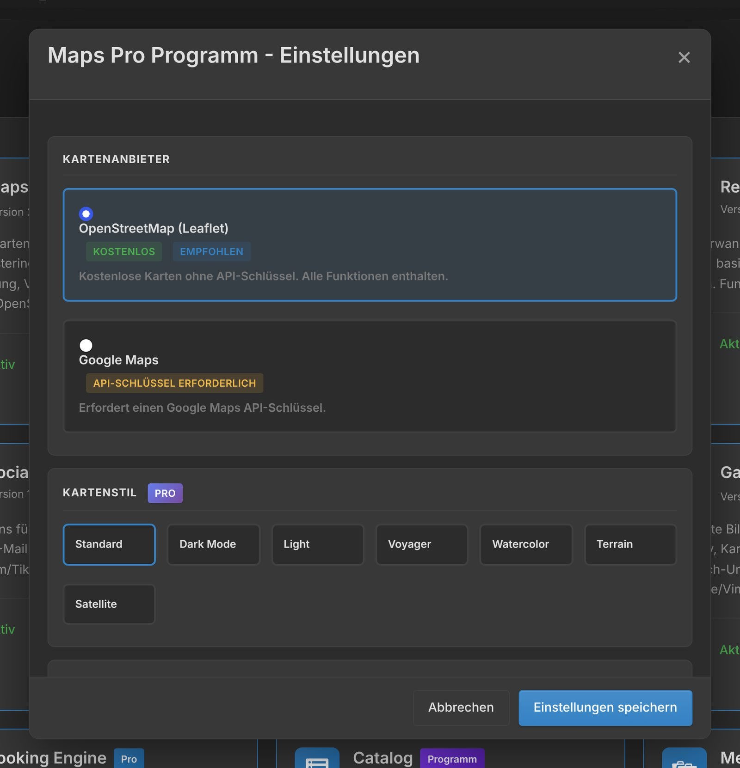Select the Light map style
740x768 pixels.
pos(318,544)
